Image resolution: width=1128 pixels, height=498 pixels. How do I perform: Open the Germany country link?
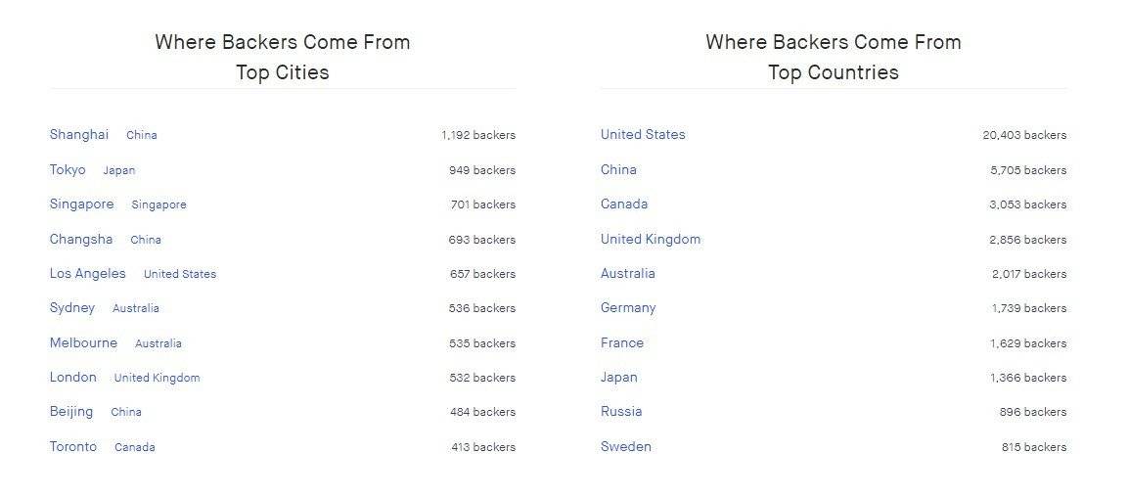[628, 308]
